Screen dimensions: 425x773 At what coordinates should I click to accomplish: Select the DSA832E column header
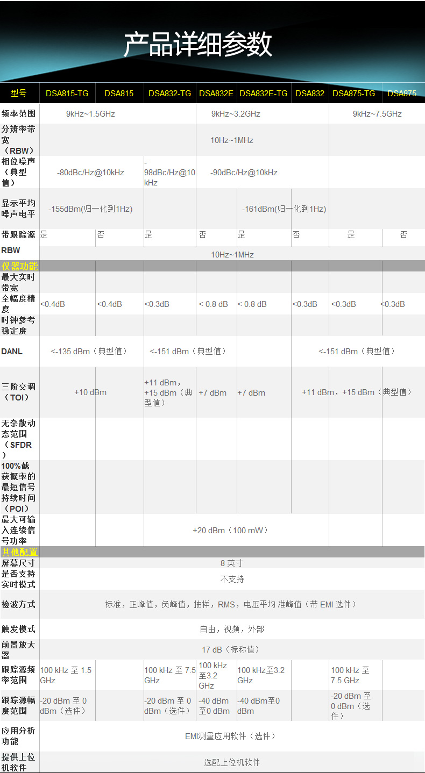click(x=216, y=93)
